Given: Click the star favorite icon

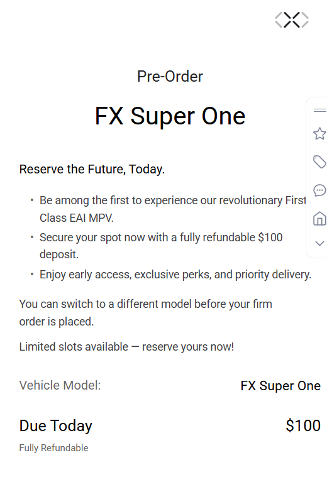Looking at the screenshot, I should point(320,134).
